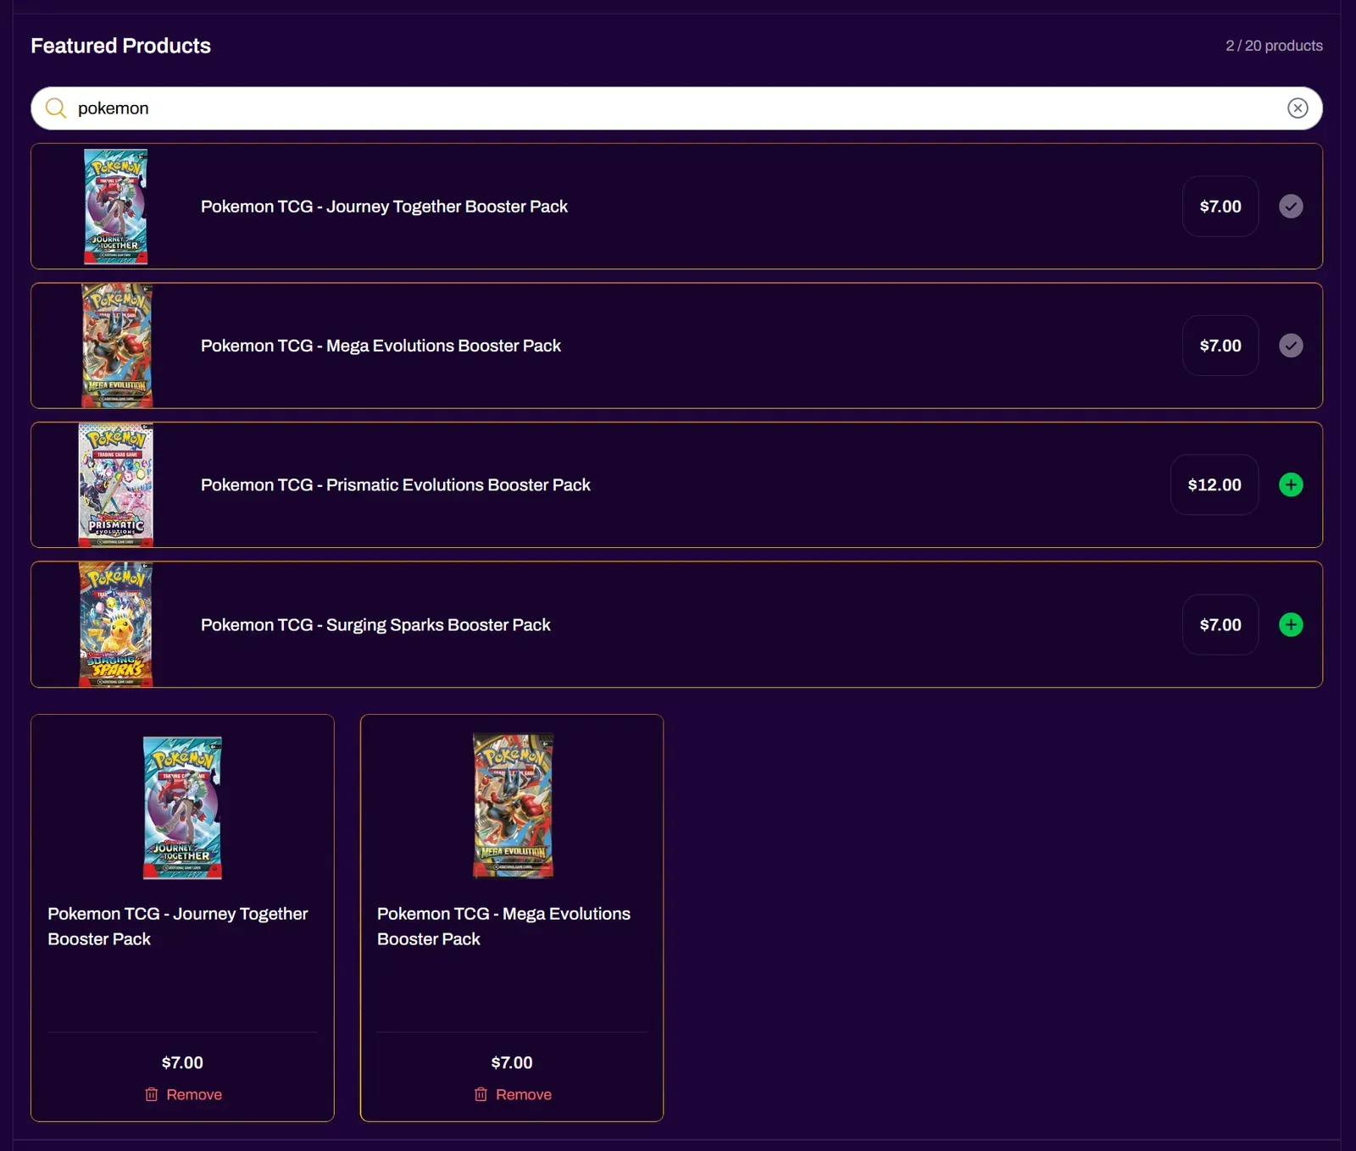Select Pokemon TCG - Mega Evolutions result name
Image resolution: width=1356 pixels, height=1151 pixels.
click(x=381, y=346)
